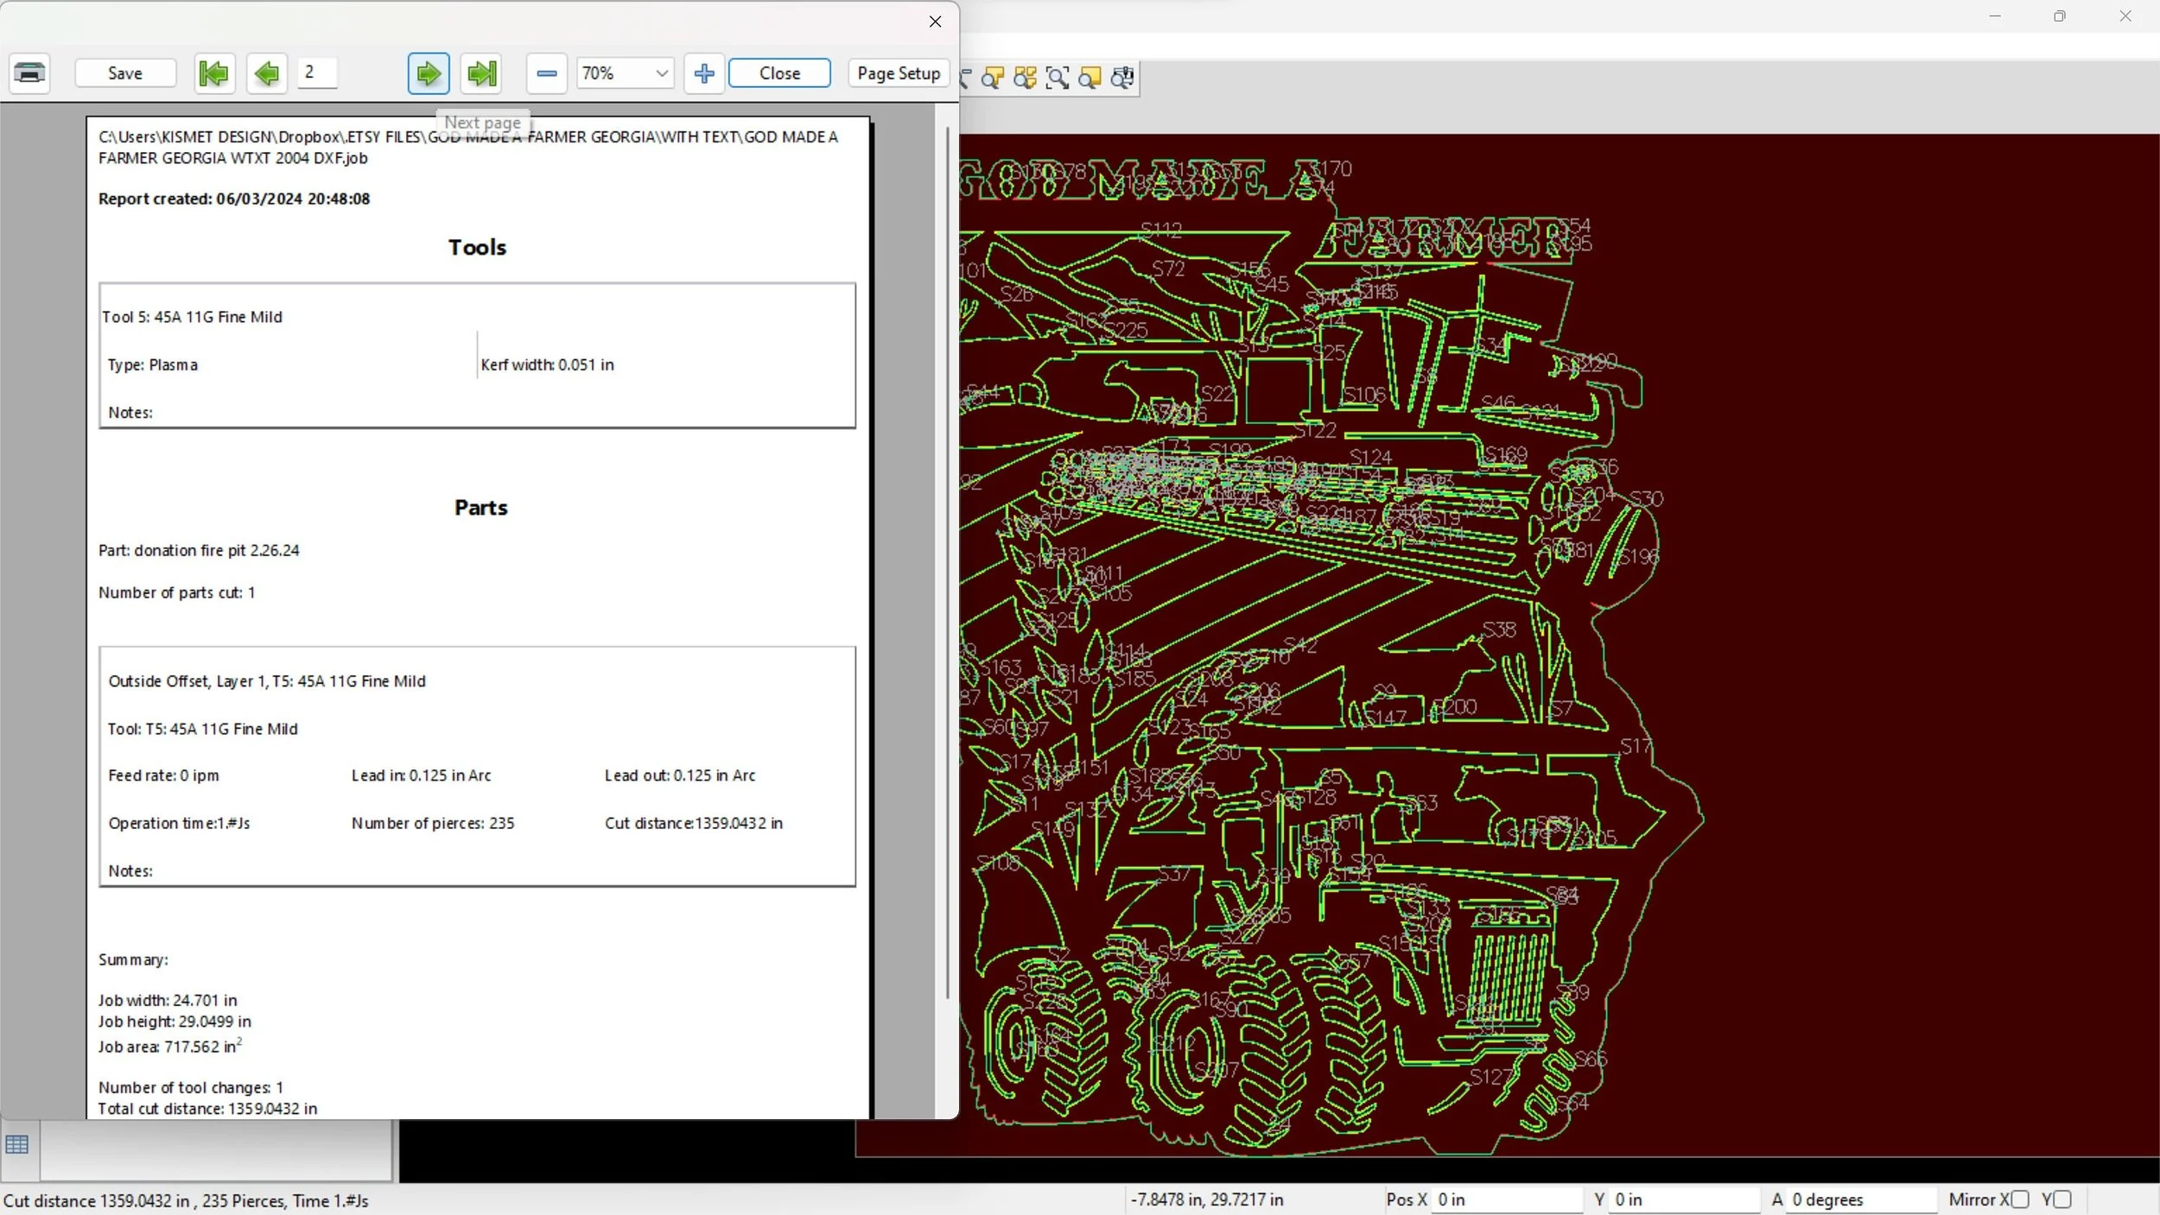Click Save button in report preview
Image resolution: width=2160 pixels, height=1215 pixels.
(125, 73)
